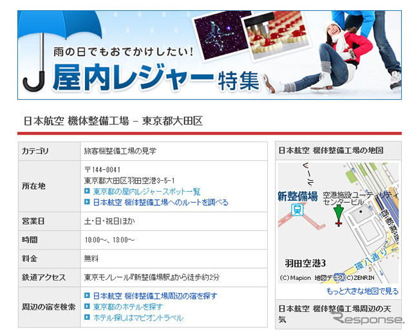
Task: Select the postal code 〒144-0041
Action: click(102, 170)
